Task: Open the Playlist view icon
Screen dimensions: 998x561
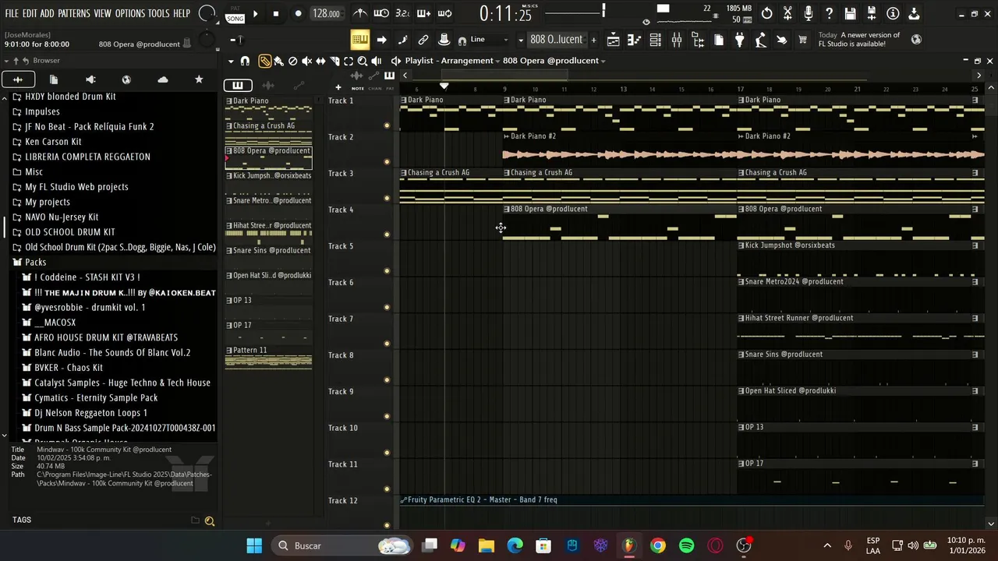Action: (x=614, y=40)
